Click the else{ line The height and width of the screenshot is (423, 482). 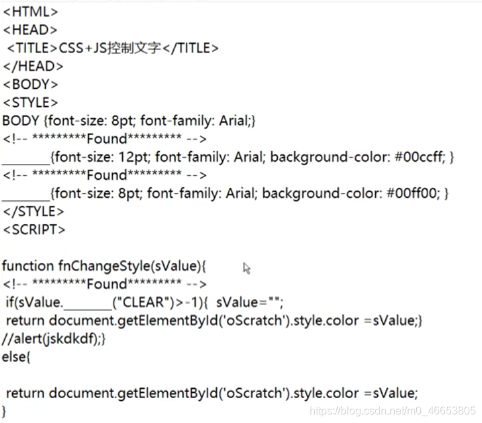(16, 357)
